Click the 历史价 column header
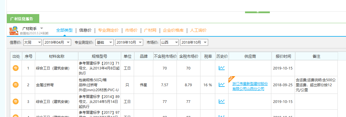 [x=222, y=56]
